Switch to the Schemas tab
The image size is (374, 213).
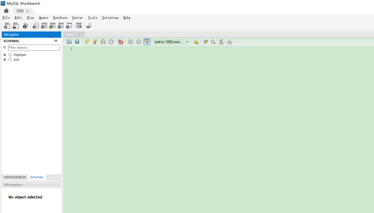tap(37, 177)
